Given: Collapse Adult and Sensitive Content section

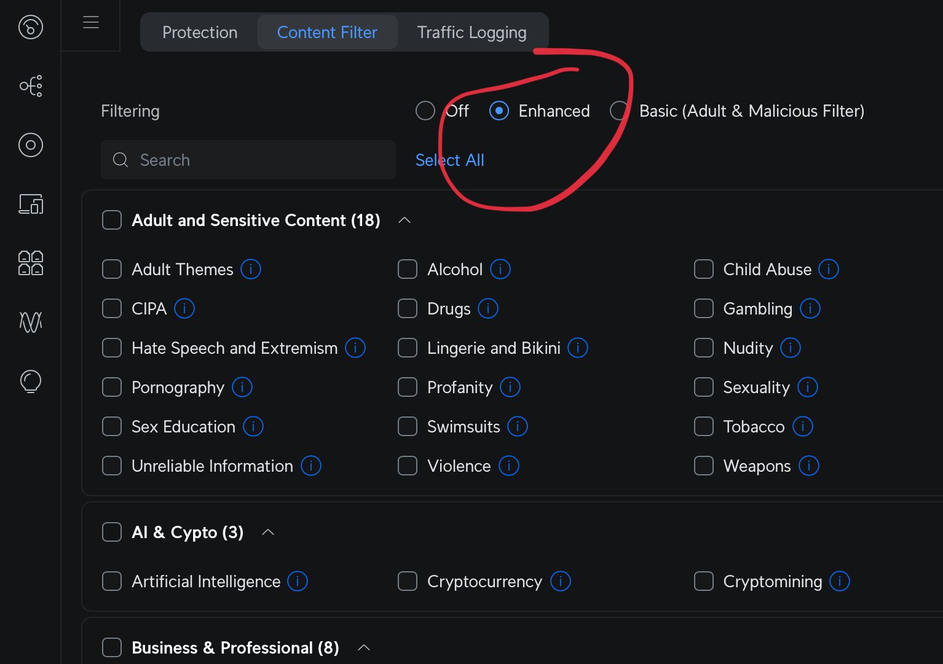Looking at the screenshot, I should pyautogui.click(x=404, y=221).
